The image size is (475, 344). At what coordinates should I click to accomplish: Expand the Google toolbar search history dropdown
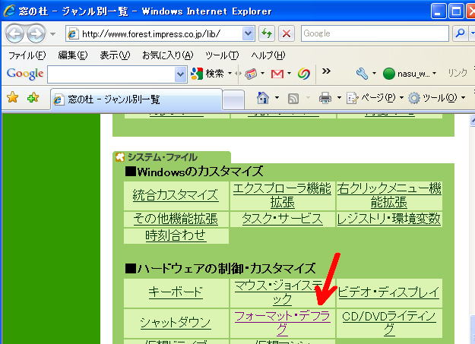180,74
